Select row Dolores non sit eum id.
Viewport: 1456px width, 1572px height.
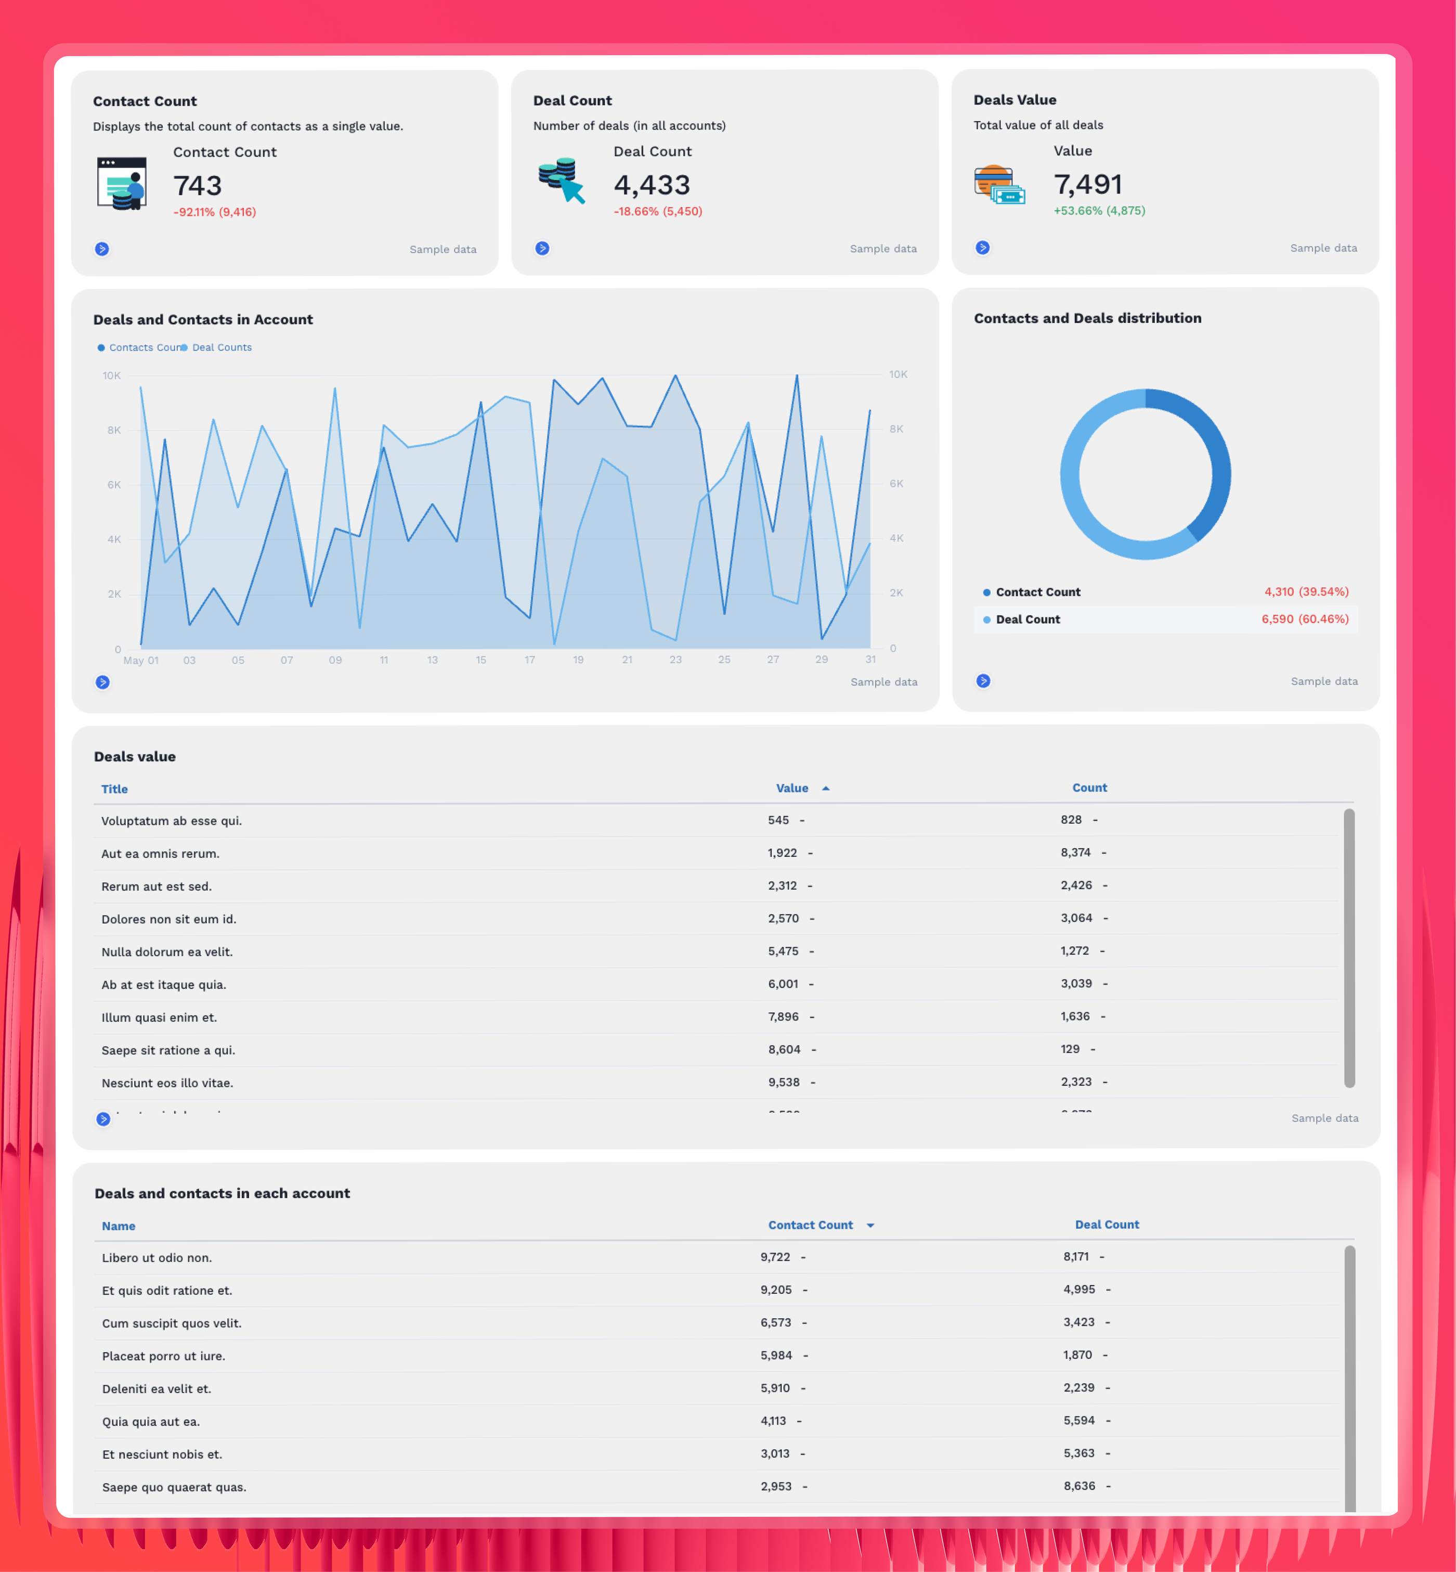tap(716, 919)
